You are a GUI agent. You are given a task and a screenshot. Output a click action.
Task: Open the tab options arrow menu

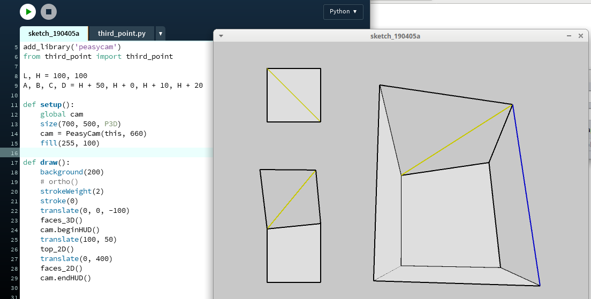160,34
